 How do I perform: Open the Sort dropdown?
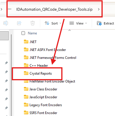(x=53, y=24)
